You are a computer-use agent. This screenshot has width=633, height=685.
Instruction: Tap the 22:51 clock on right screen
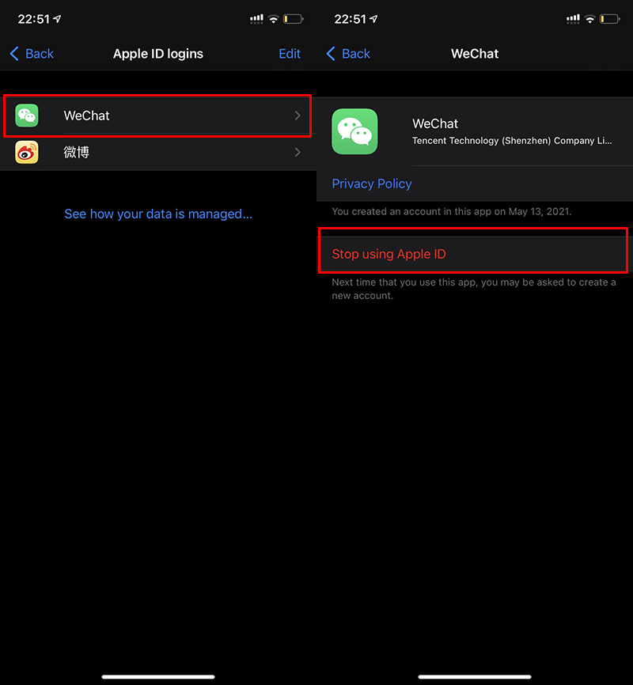point(351,19)
